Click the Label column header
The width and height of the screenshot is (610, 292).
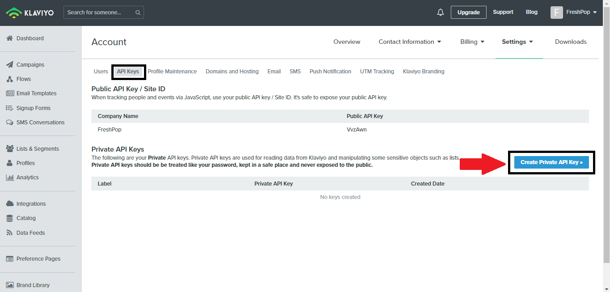[x=105, y=184]
